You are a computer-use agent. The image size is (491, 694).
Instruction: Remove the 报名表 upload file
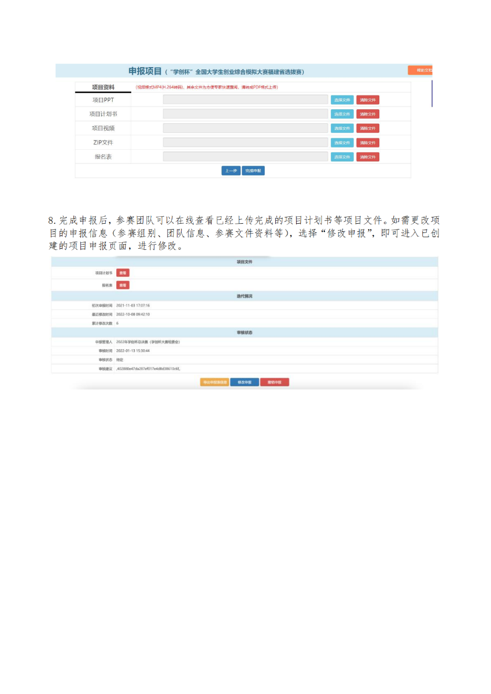368,157
